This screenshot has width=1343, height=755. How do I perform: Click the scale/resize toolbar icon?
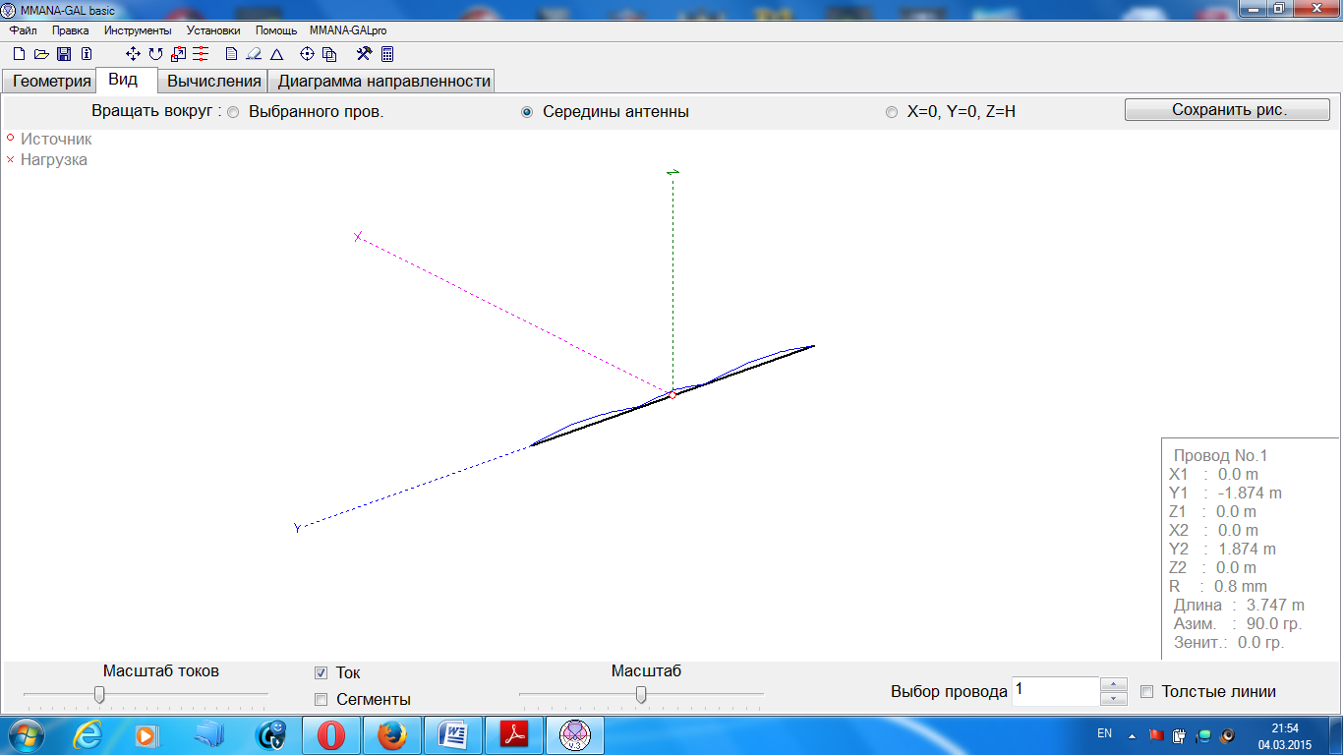coord(178,54)
